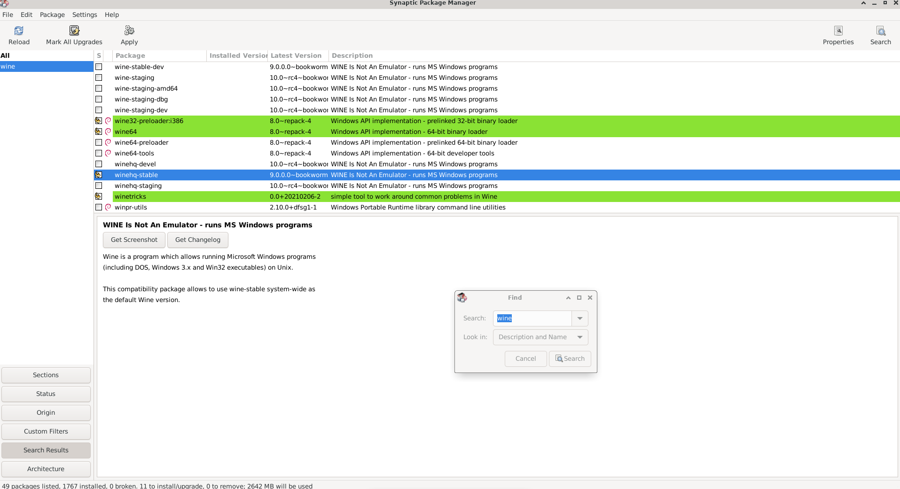Open the Settings menu
Viewport: 900px width, 489px height.
85,15
